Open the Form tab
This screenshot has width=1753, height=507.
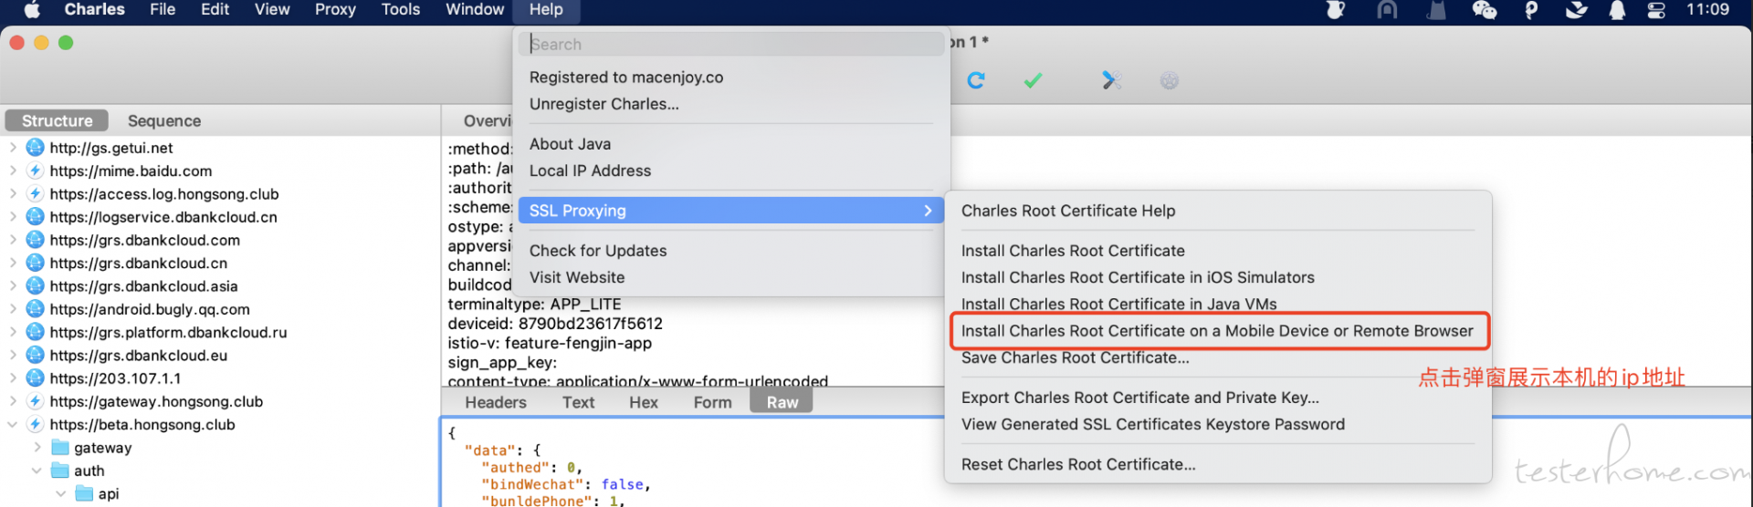(x=712, y=402)
